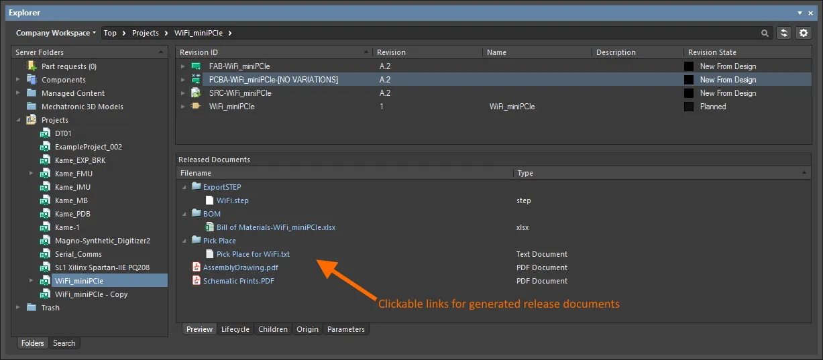Viewport: 823px width, 360px height.
Task: Click the SRC-WiFi_miniPCIe revision icon
Action: point(196,93)
